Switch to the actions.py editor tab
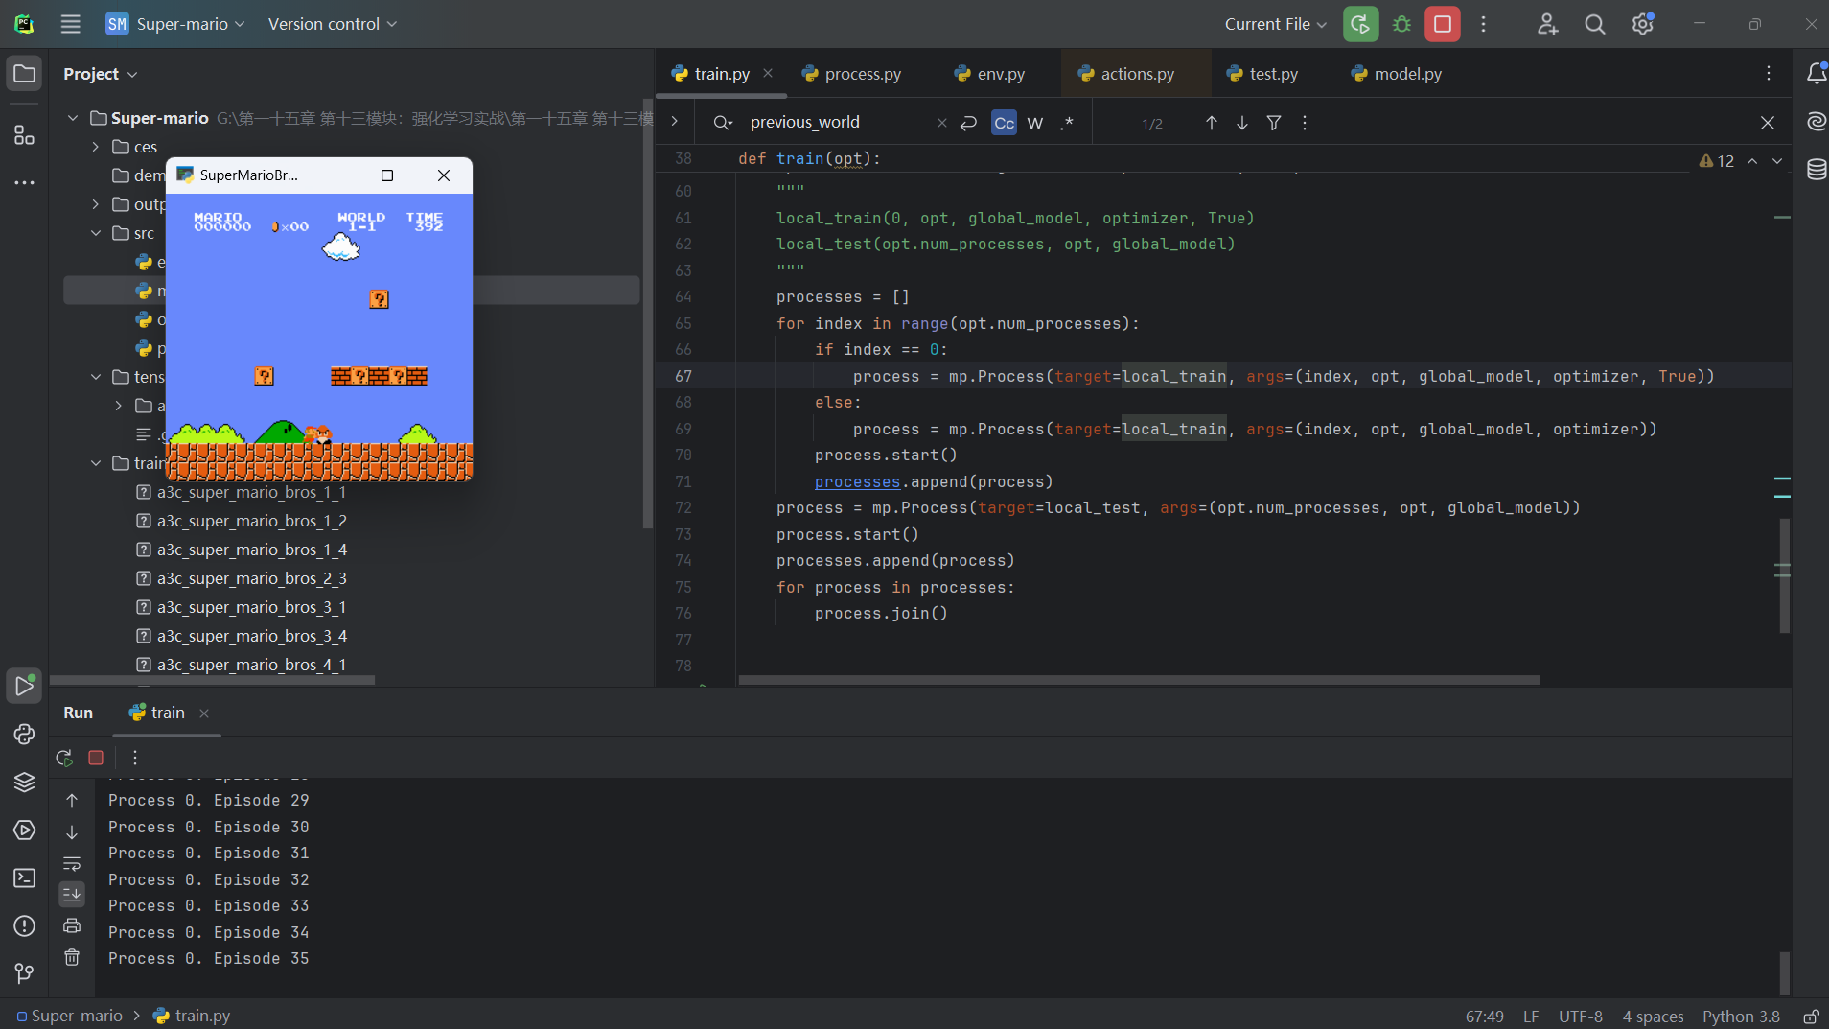The width and height of the screenshot is (1829, 1029). tap(1136, 74)
